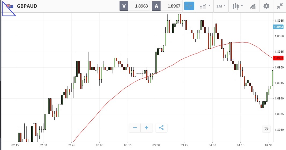Click the share chart icon
The width and height of the screenshot is (286, 150).
161,128
